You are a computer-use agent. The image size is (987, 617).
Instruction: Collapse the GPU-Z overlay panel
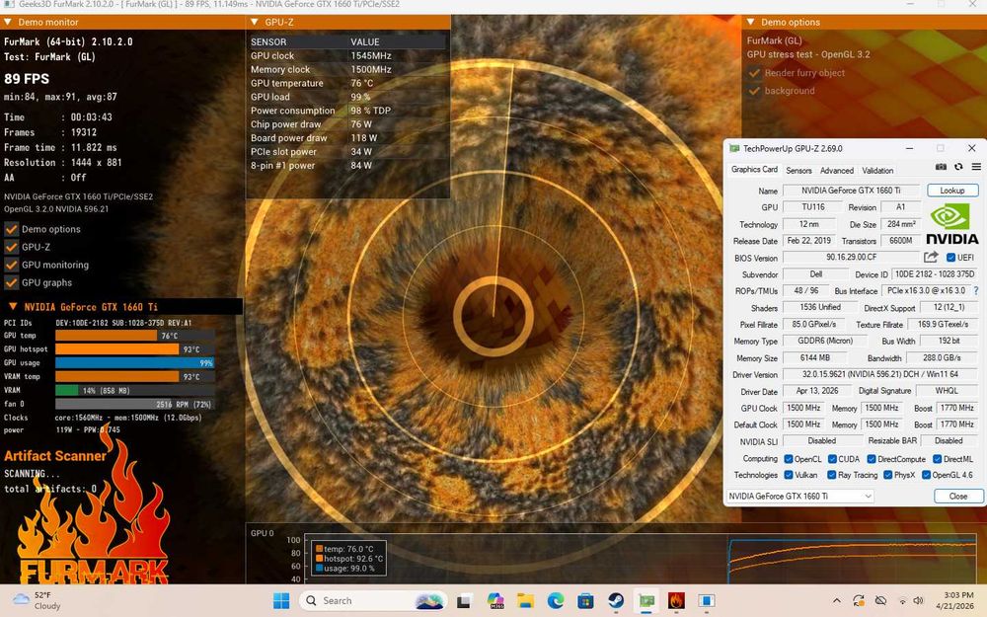click(255, 22)
